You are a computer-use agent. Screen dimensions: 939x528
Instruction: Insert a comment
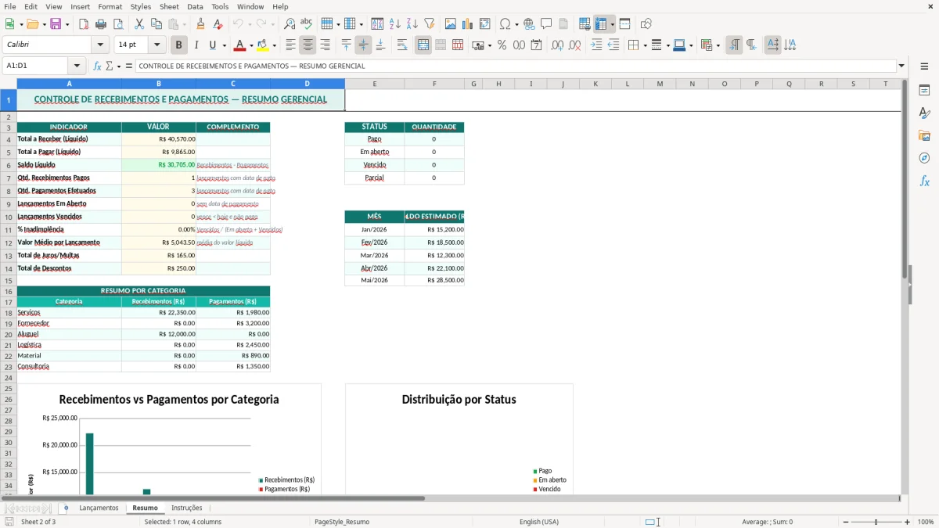(x=546, y=24)
